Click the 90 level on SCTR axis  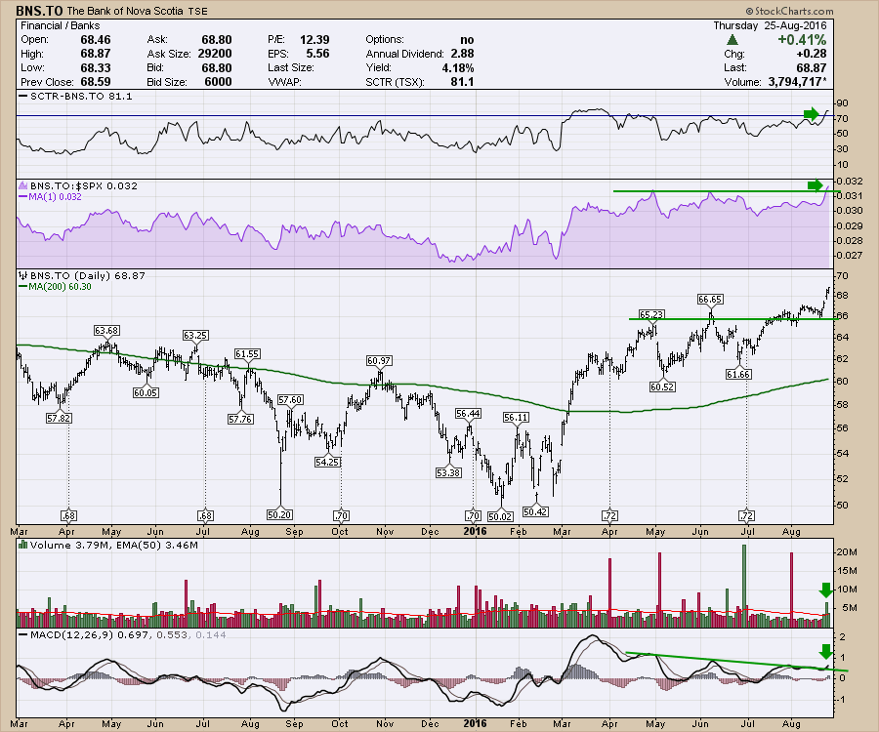tap(842, 103)
